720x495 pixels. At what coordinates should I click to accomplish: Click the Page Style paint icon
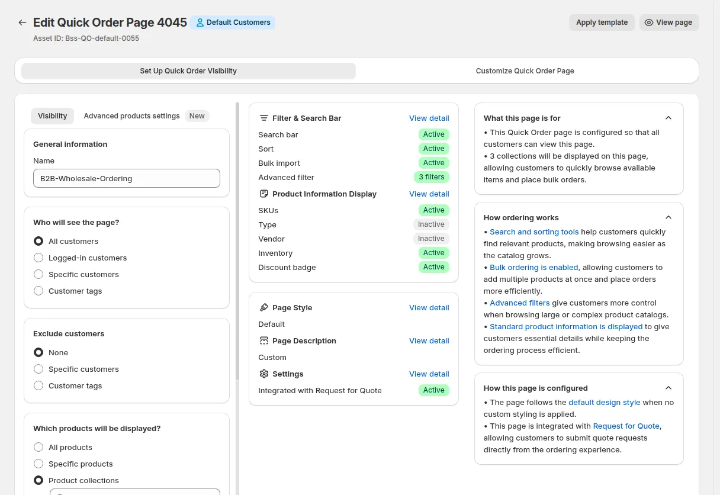[264, 307]
